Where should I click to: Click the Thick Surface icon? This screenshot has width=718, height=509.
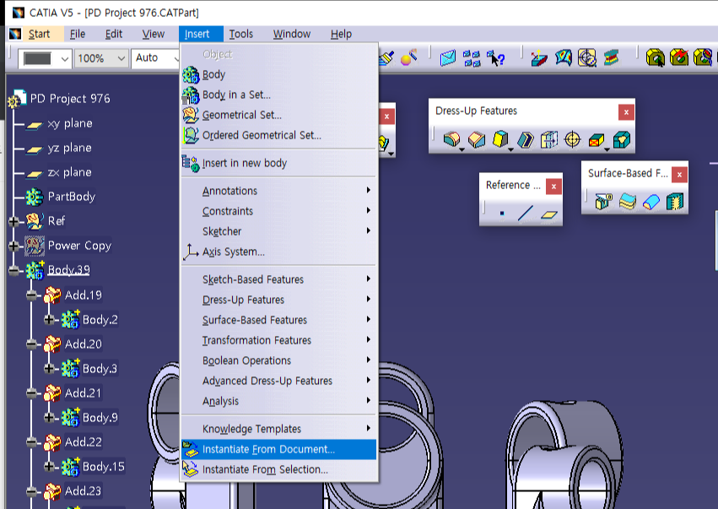628,201
